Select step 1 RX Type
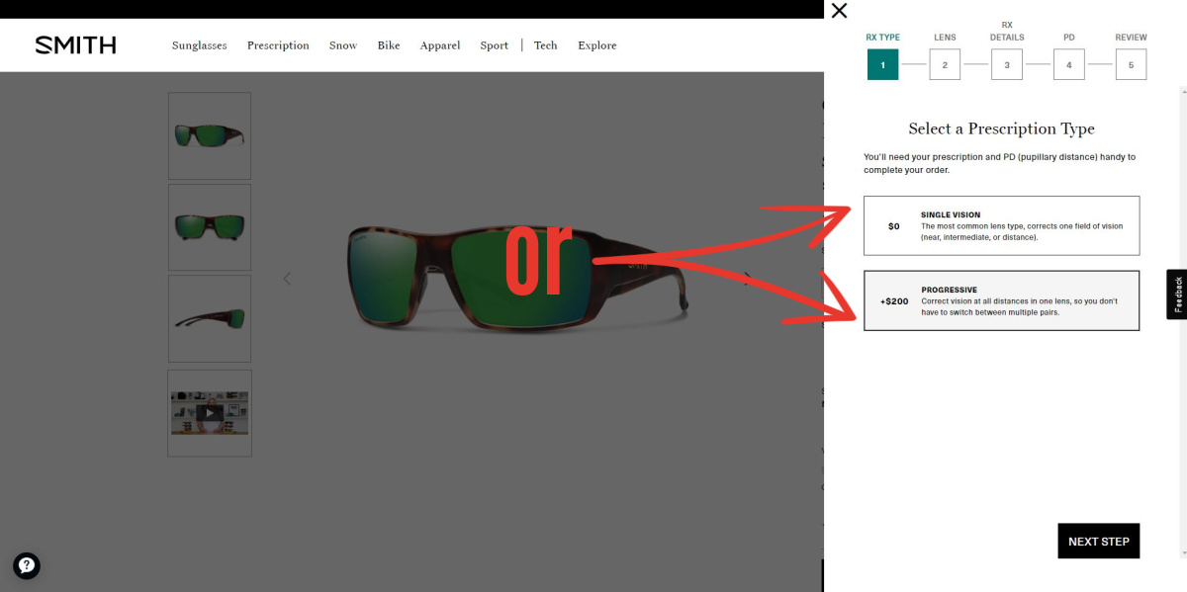 (882, 65)
